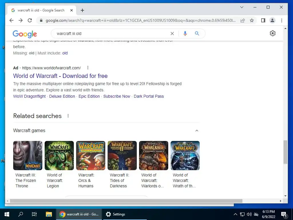The height and width of the screenshot is (220, 293).
Task: Open File Explorer from the taskbar
Action: (49, 214)
